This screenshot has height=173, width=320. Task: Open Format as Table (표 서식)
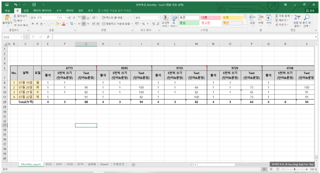[174, 21]
